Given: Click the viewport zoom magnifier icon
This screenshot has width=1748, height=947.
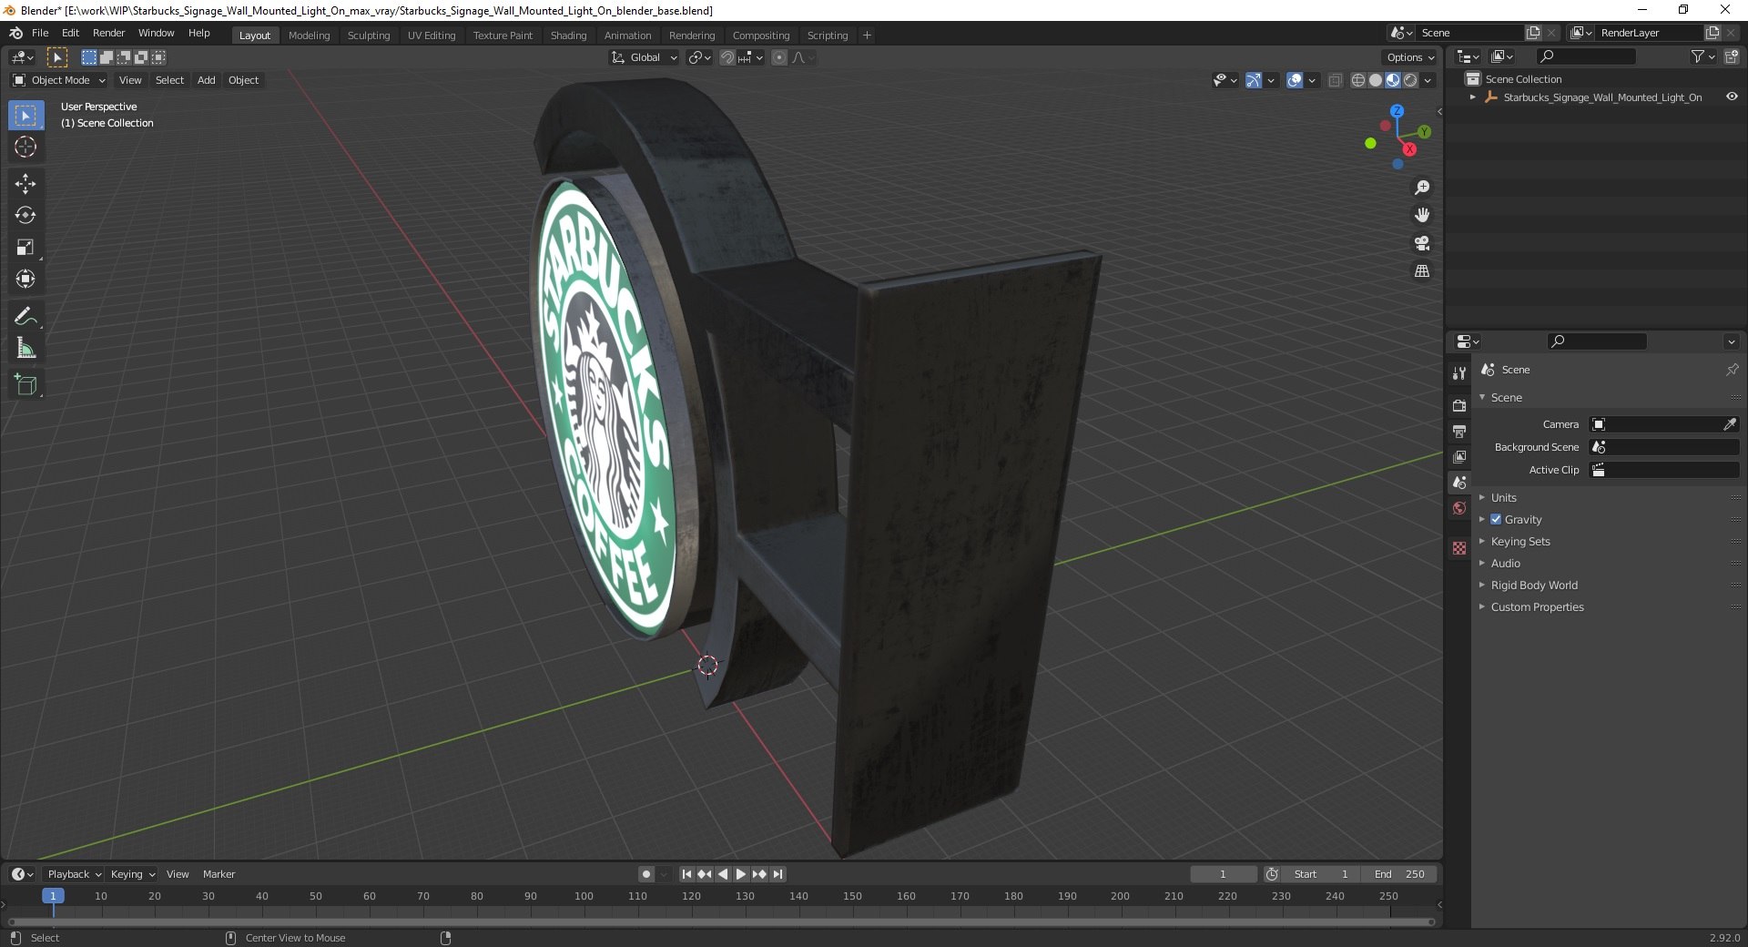Looking at the screenshot, I should tap(1422, 188).
